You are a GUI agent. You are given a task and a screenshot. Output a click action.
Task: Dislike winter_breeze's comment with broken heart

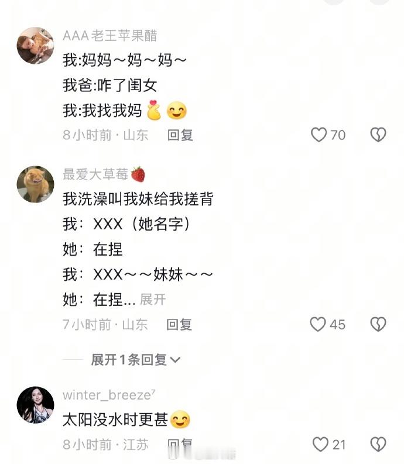click(x=378, y=445)
